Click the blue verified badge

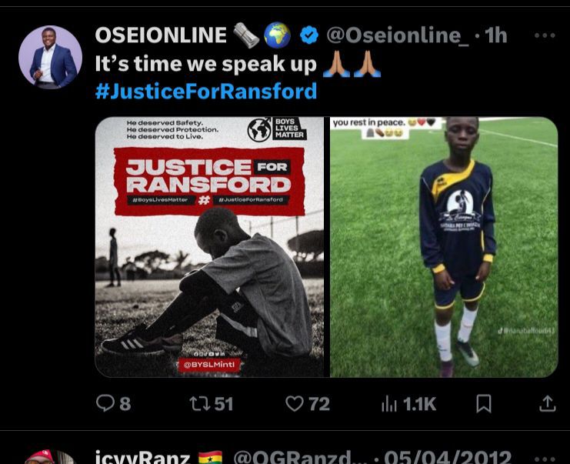(x=309, y=35)
